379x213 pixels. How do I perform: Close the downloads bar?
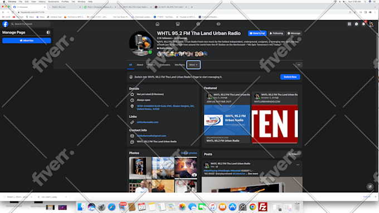(375, 197)
